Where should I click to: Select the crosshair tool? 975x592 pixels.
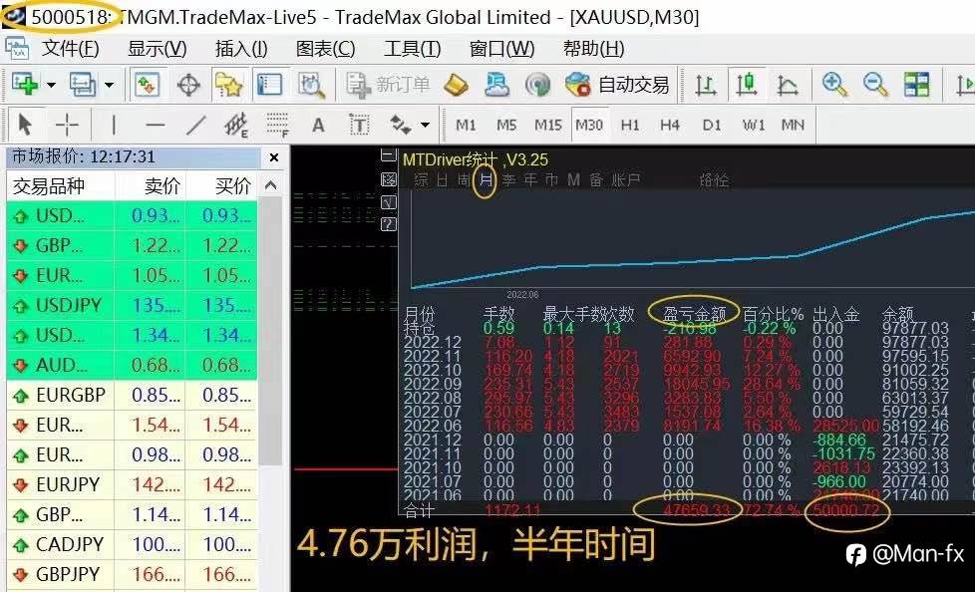pos(67,125)
